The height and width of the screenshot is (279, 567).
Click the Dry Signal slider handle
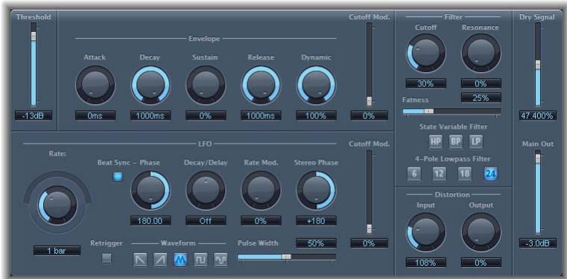tap(538, 65)
